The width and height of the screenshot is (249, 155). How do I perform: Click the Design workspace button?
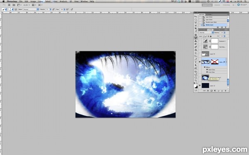coord(217,5)
